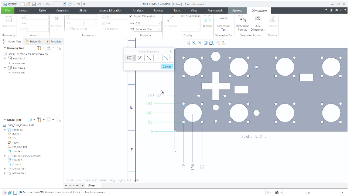
Task: Click the Dual Dimensions icon
Action: pyautogui.click(x=257, y=23)
